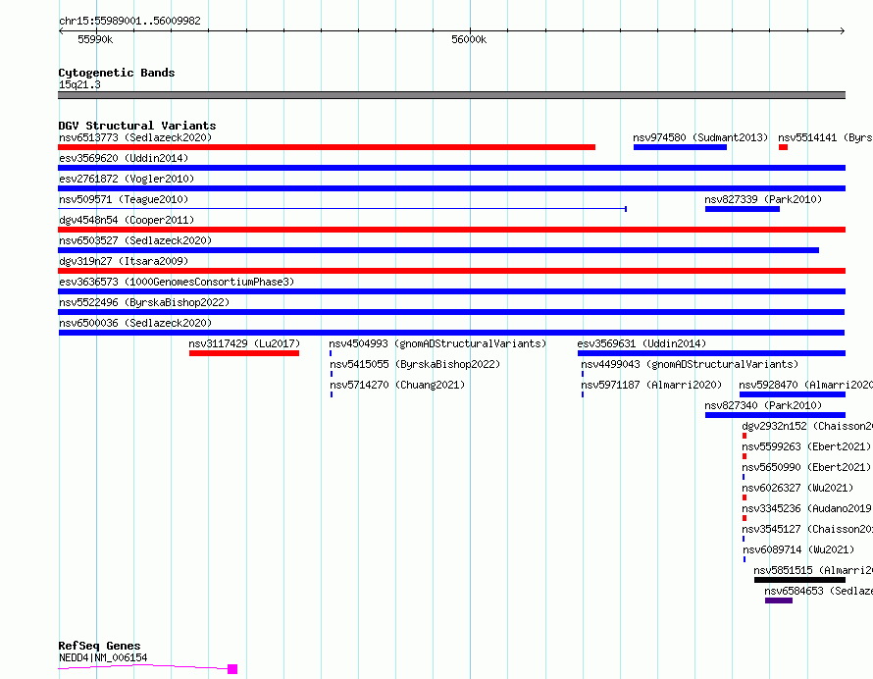Click the NEDD4|NM_006154 gene label
This screenshot has width=873, height=679.
coord(103,657)
